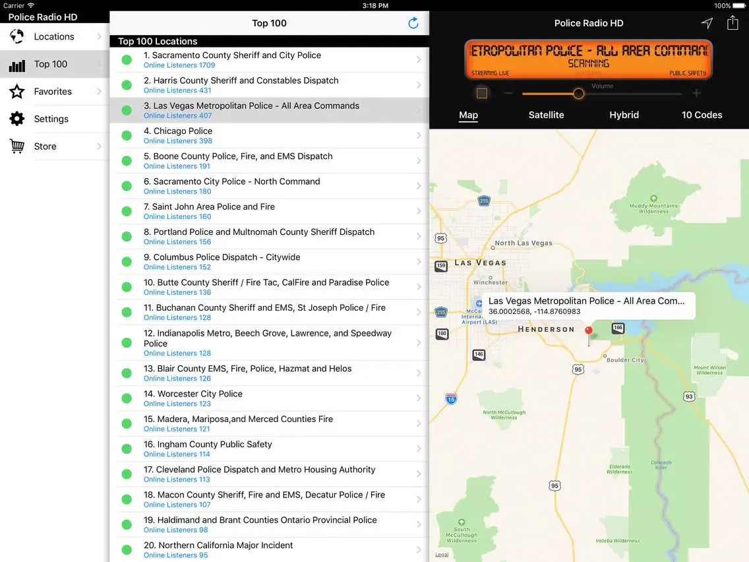This screenshot has height=562, width=749.
Task: Open Indianapolis Metro, Beech Grove entry
Action: 270,342
